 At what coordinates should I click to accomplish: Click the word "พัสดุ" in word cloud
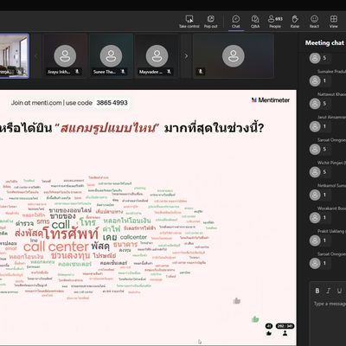[x=100, y=246]
